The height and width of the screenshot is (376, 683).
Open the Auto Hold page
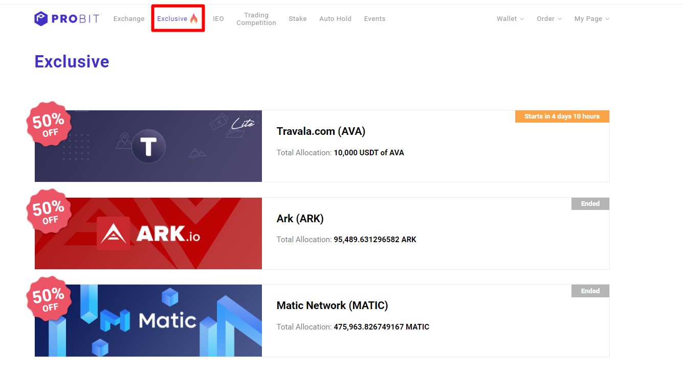(x=335, y=19)
